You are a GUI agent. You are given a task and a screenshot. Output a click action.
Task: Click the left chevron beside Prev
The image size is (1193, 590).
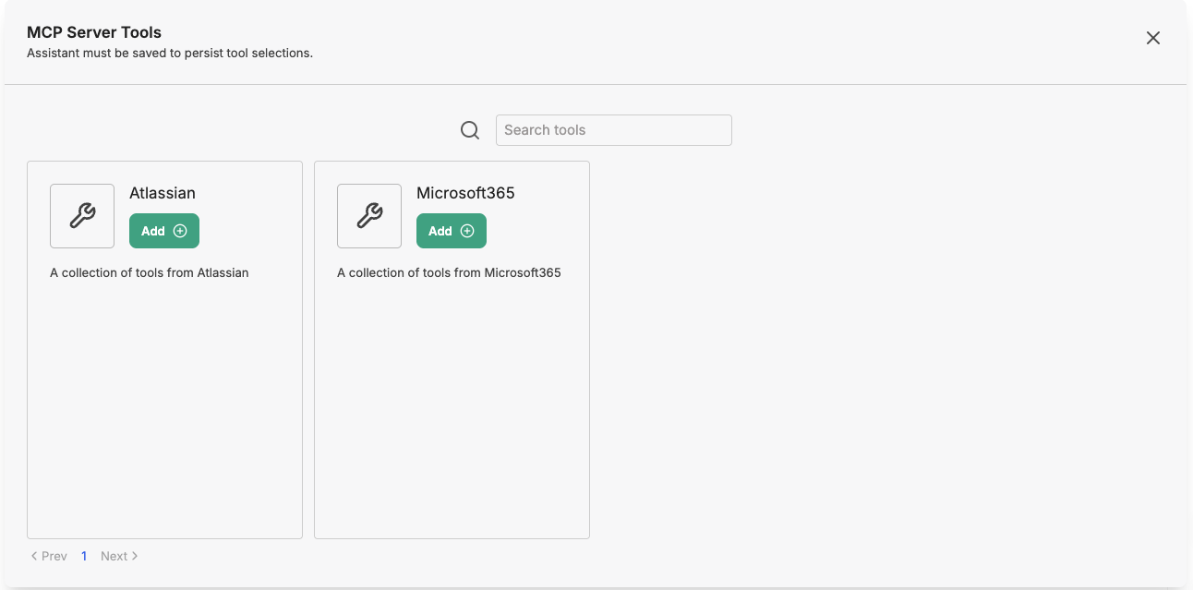pos(34,556)
